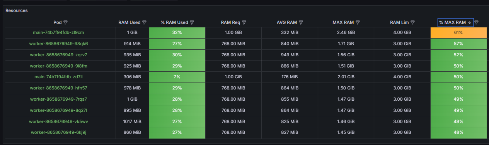Screen dimensions: 489x145
Task: Click the 7% RAM Used cell
Action: [177, 77]
